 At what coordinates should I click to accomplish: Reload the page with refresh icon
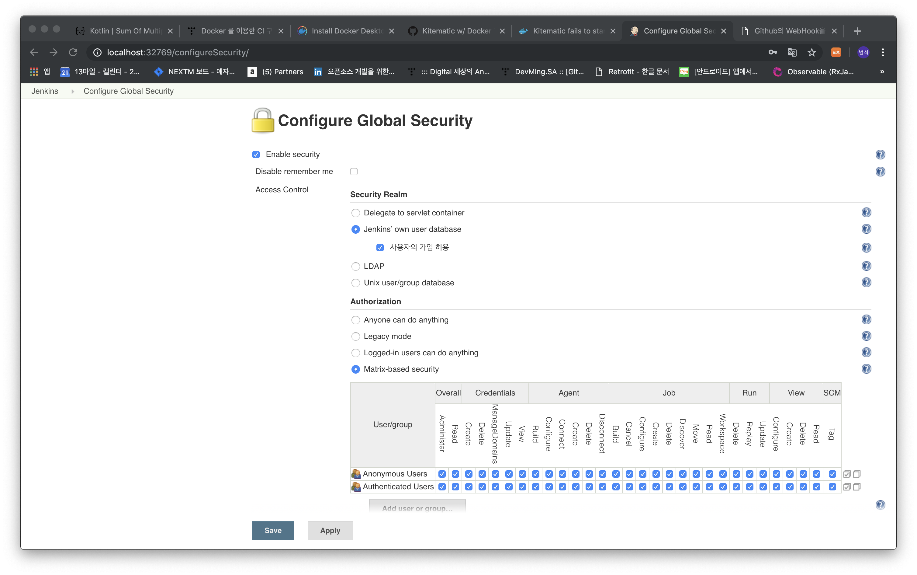tap(73, 52)
